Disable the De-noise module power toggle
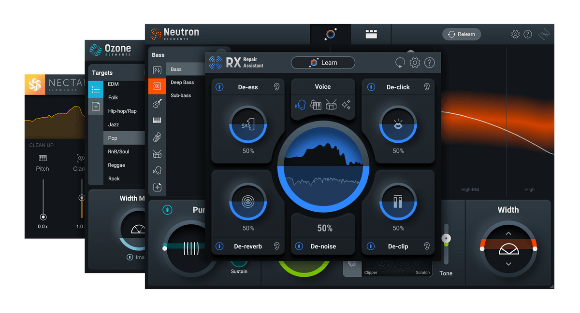The width and height of the screenshot is (580, 313). [299, 246]
